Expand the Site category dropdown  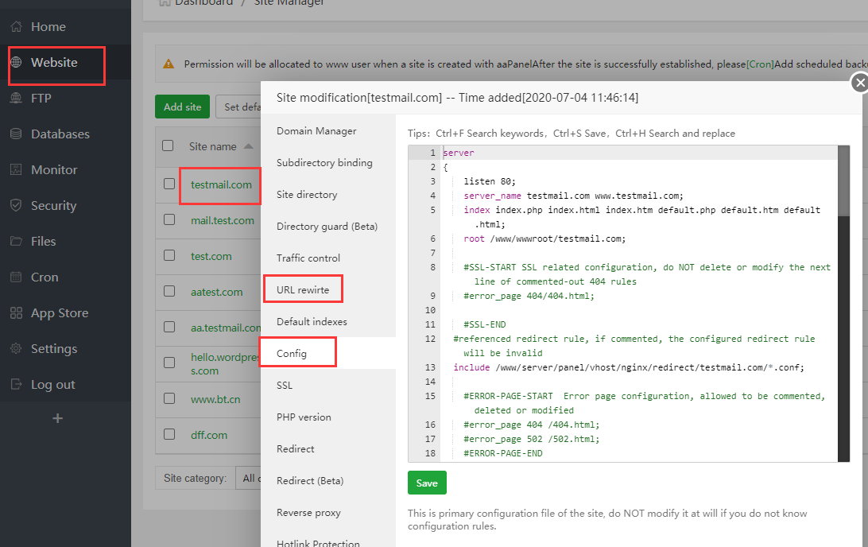click(x=248, y=478)
